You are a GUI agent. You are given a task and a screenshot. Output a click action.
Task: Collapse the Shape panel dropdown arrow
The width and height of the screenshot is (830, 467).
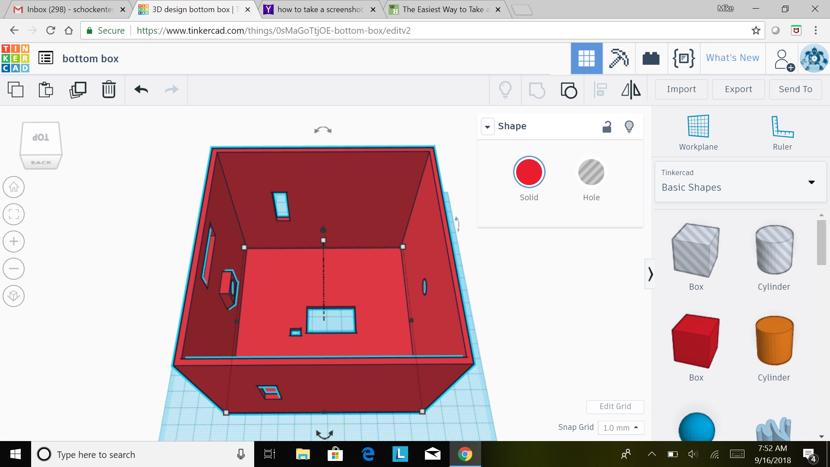(x=488, y=127)
